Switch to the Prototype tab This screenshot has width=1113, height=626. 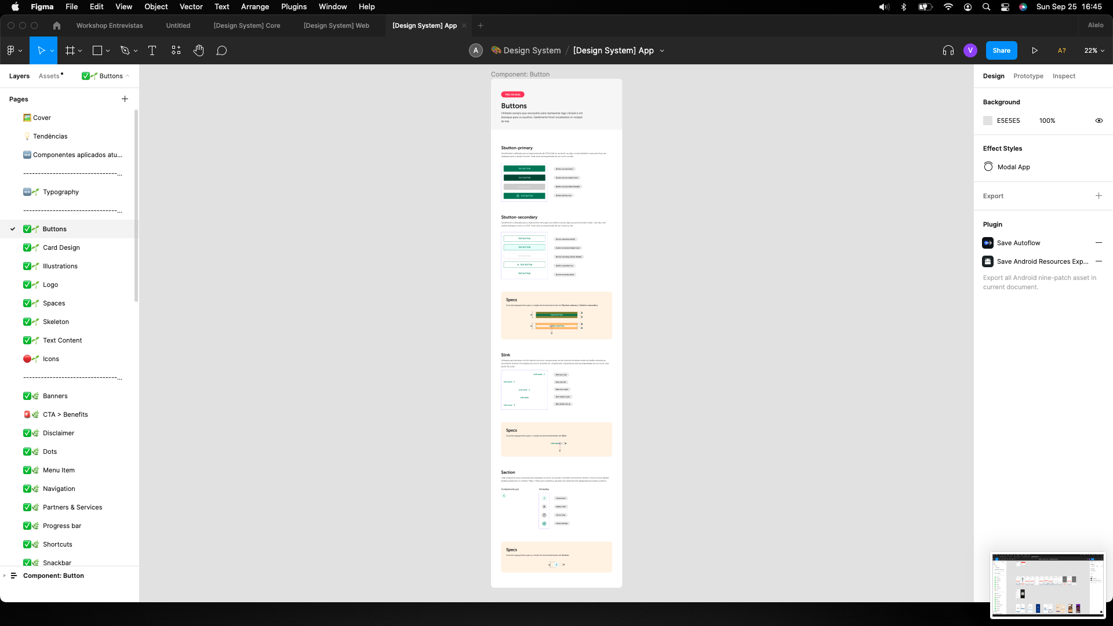pyautogui.click(x=1028, y=76)
